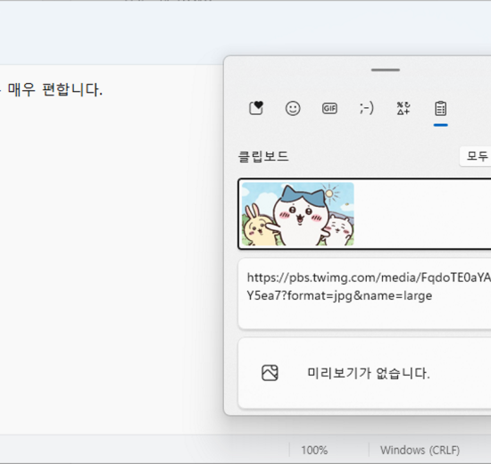
Task: Open the kaomoji ;-) tab
Action: pos(366,109)
